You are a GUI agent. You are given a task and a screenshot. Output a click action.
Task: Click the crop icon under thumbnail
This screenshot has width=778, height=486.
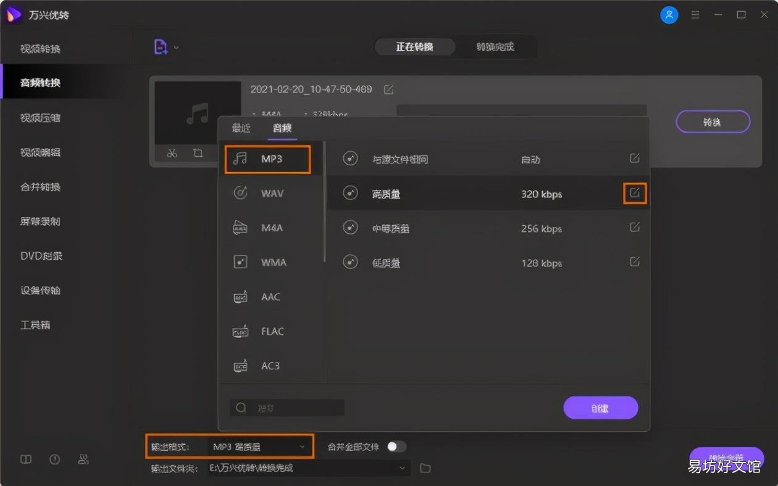pyautogui.click(x=198, y=153)
